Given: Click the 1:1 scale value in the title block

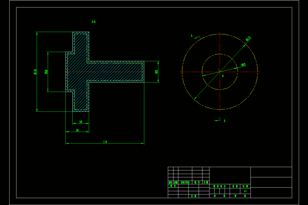Looking at the screenshot, I should (245, 191).
